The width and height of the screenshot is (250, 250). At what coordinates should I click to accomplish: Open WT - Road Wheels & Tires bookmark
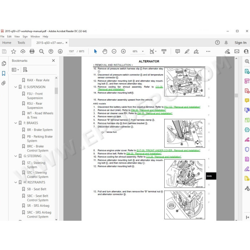(x=40, y=115)
